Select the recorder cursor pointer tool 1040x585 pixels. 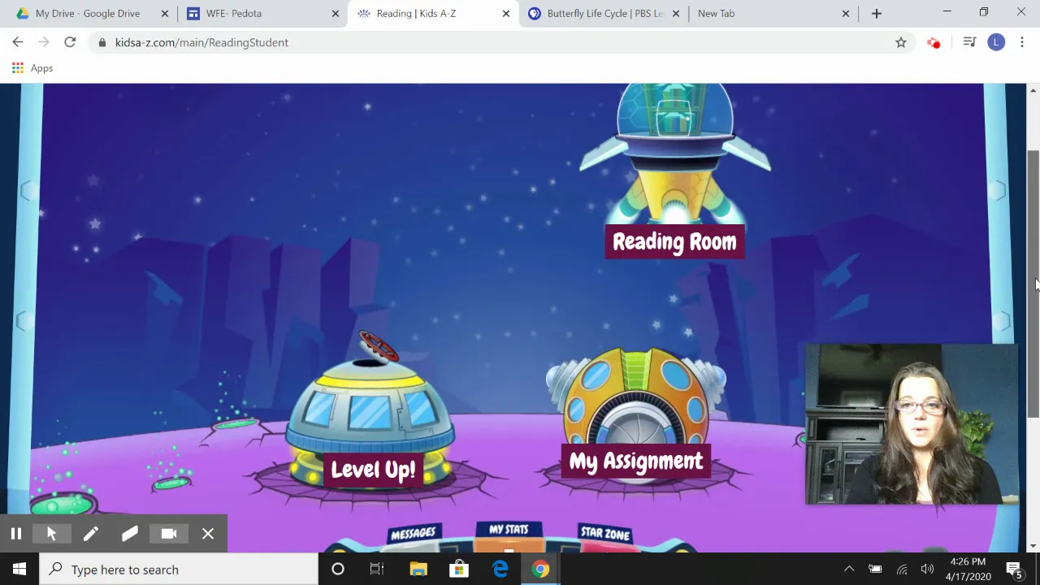(x=51, y=534)
